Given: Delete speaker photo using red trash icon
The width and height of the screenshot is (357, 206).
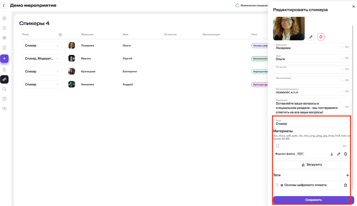Looking at the screenshot, I should click(x=321, y=37).
